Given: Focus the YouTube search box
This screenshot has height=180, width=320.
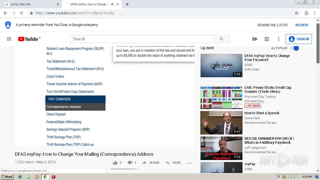Looking at the screenshot, I should point(142,39).
